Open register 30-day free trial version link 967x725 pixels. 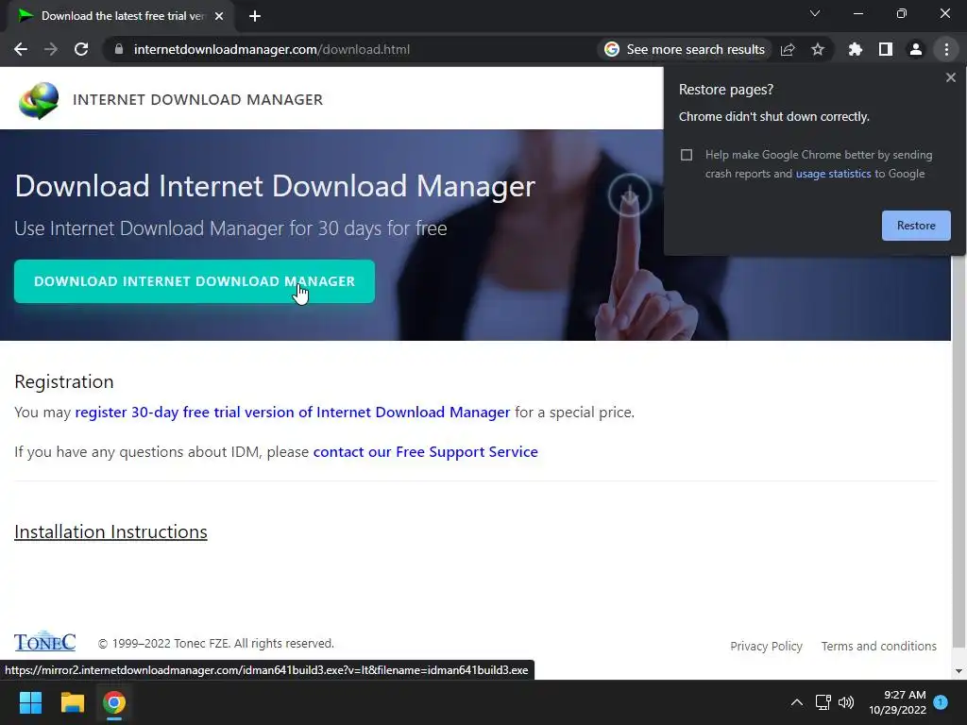[293, 412]
